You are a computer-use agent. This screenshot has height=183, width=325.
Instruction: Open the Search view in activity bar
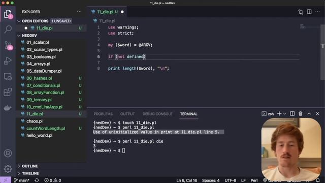(8, 29)
